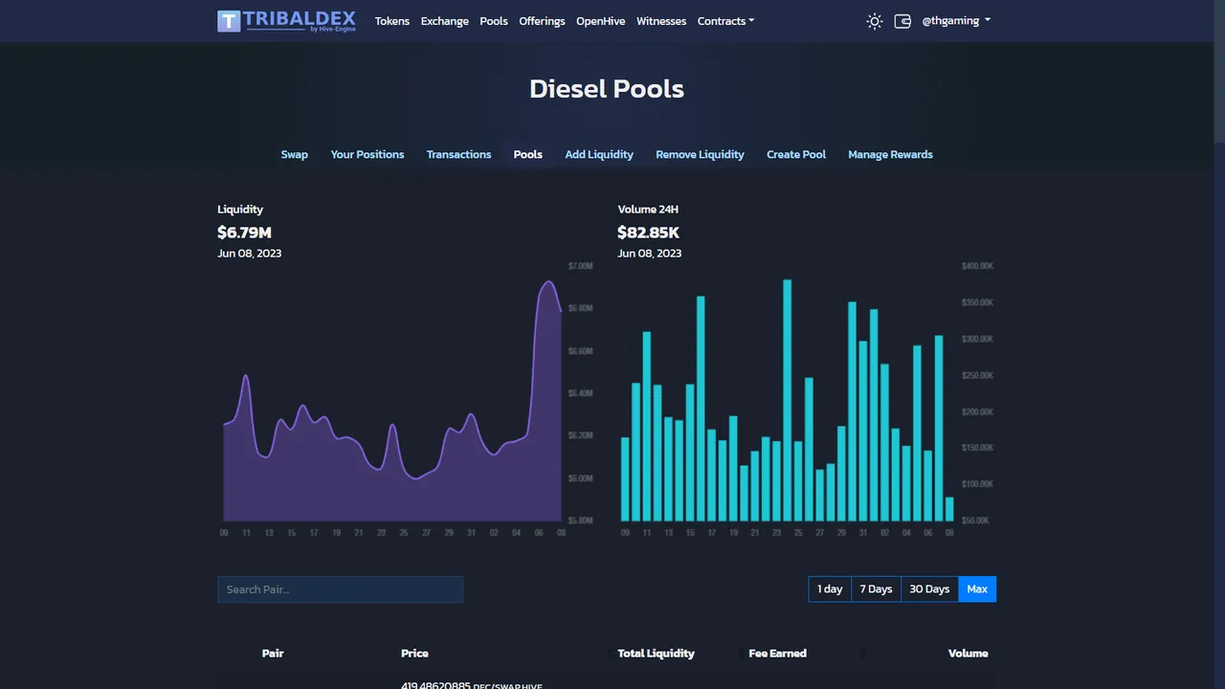The image size is (1225, 689).
Task: Sort by Volume column header
Action: [968, 654]
